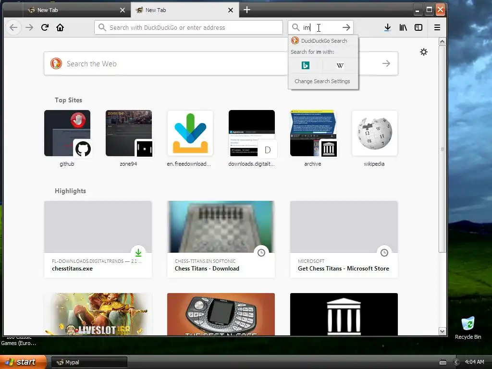Open Chess Titans - Download highlight

(x=221, y=239)
